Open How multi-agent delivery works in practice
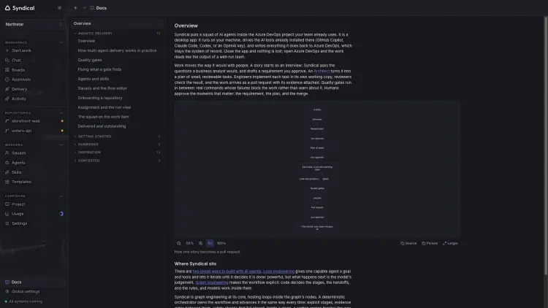Image resolution: width=548 pixels, height=308 pixels. (117, 50)
